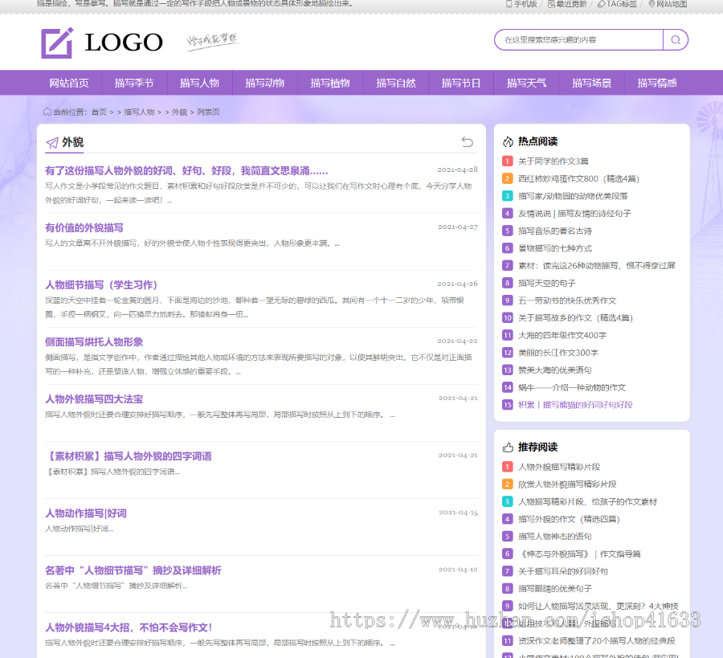Image resolution: width=723 pixels, height=658 pixels.
Task: Click the flame icon next to 热点阅读
Action: pyautogui.click(x=508, y=141)
